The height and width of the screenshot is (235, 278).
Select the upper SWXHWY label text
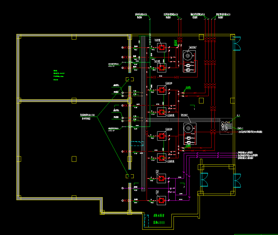192,47
